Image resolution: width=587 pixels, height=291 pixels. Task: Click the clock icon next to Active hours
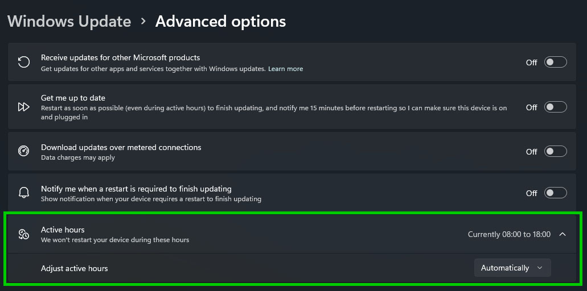click(x=24, y=234)
